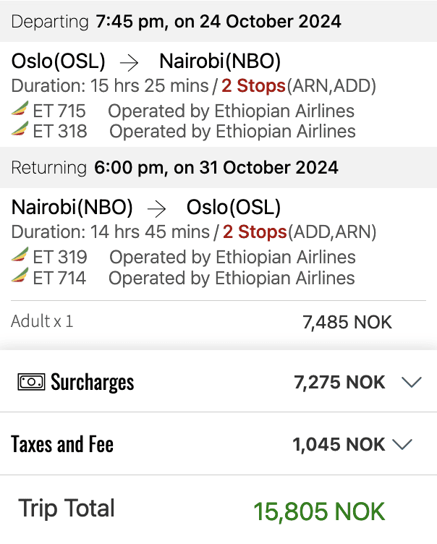This screenshot has width=437, height=544.
Task: Click the airline logo beside ET 319
Action: [x=20, y=257]
